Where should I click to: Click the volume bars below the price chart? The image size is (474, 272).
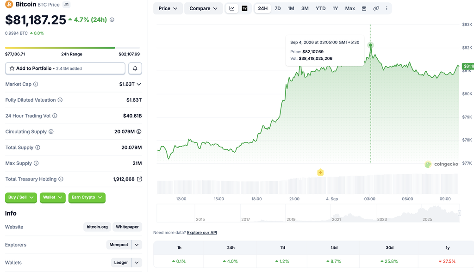pos(308,184)
